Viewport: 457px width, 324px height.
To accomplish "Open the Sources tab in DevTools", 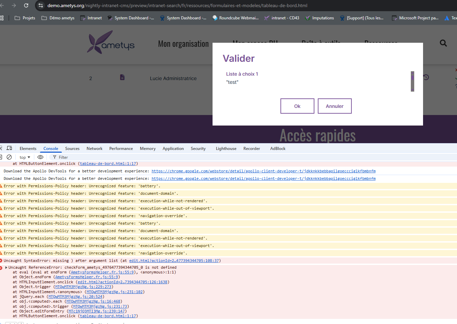I will [72, 149].
